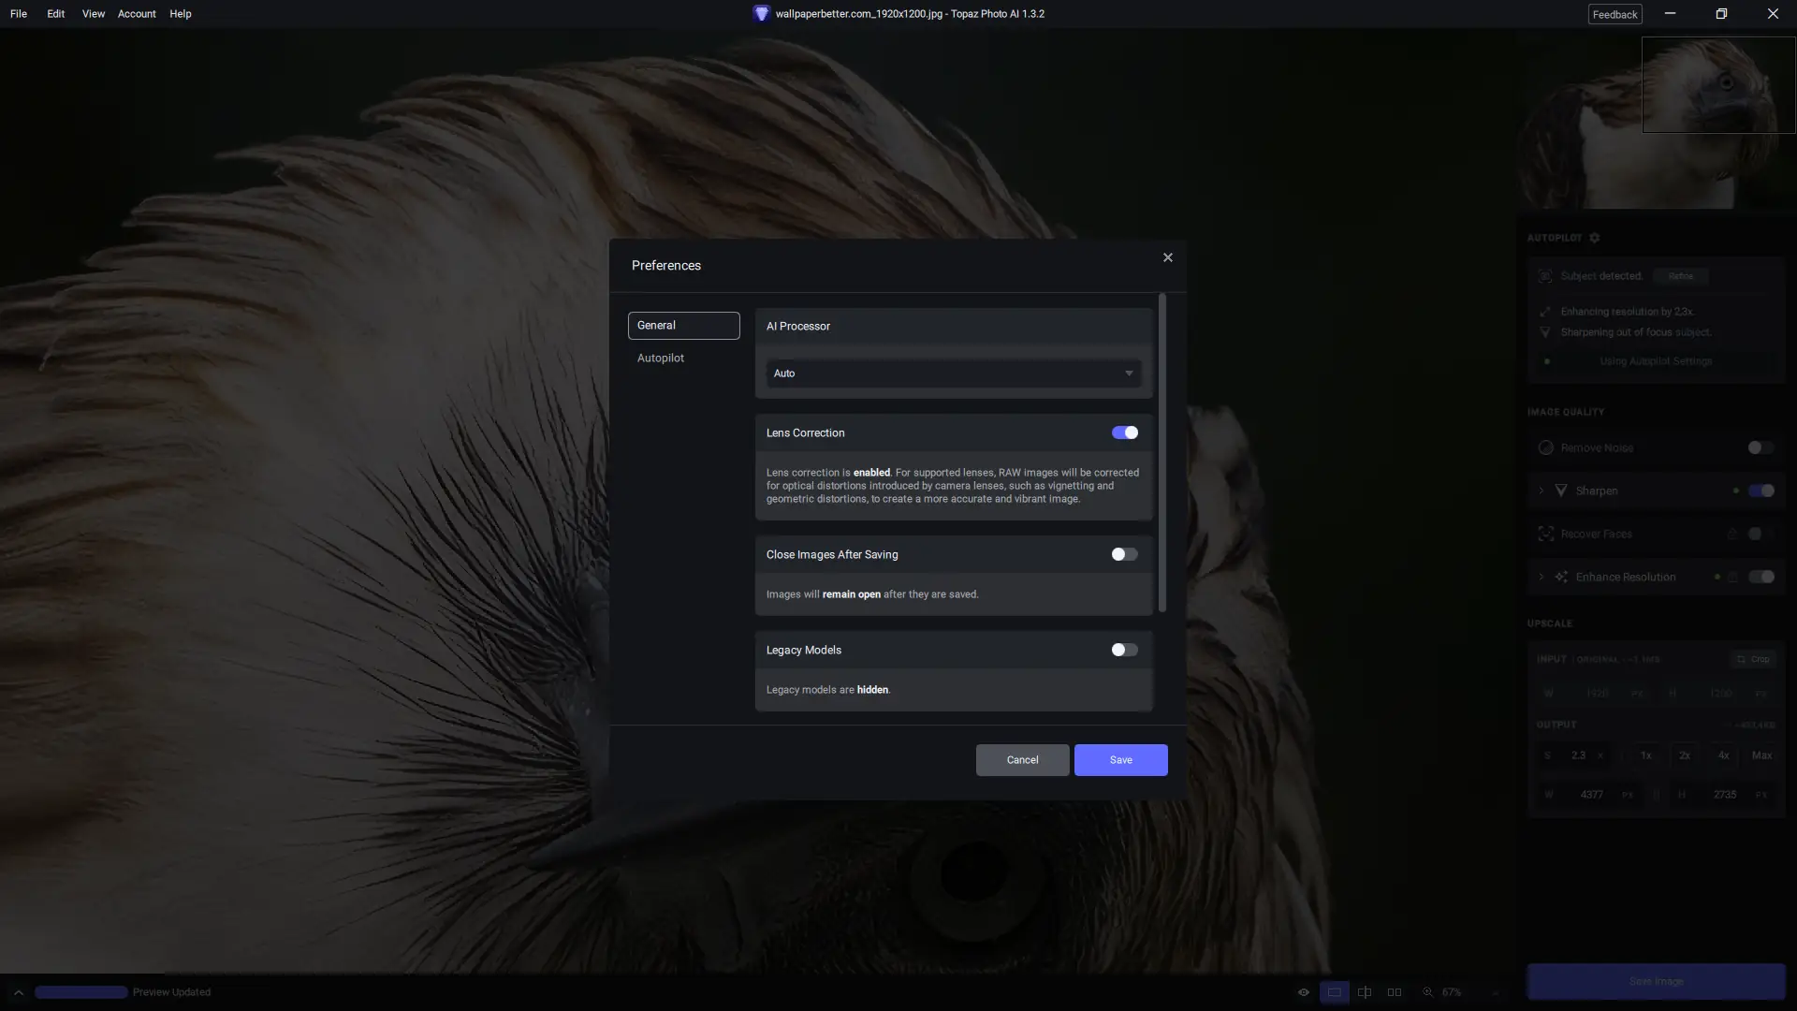Expand the Enhance Resolution section chevron

[x=1541, y=577]
